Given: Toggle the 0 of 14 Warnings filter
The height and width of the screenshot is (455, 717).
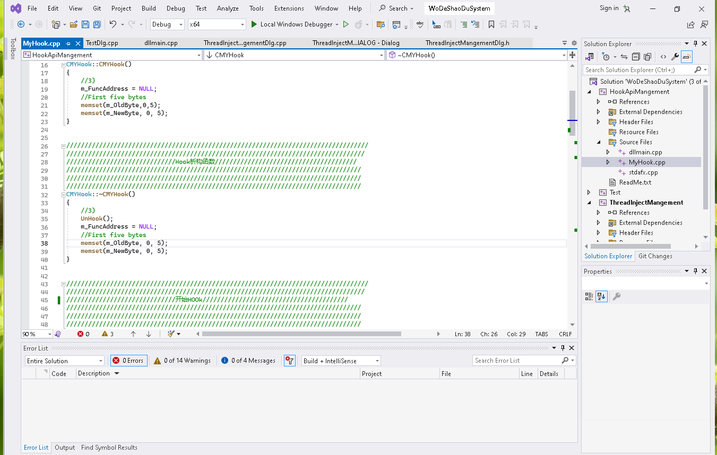Looking at the screenshot, I should click(x=182, y=361).
